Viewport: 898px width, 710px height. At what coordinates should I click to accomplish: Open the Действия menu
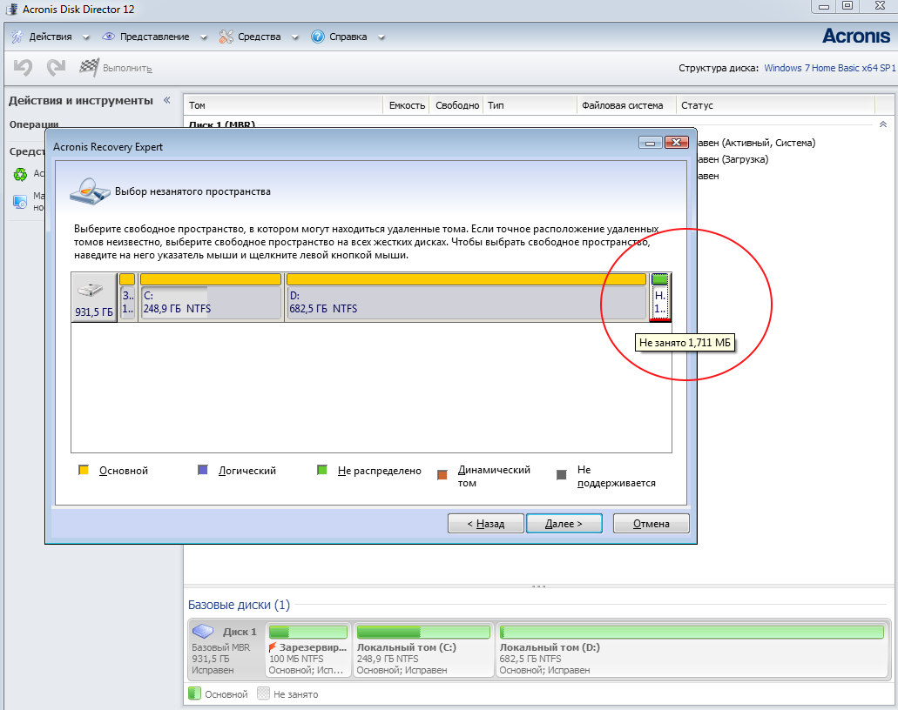[x=51, y=37]
